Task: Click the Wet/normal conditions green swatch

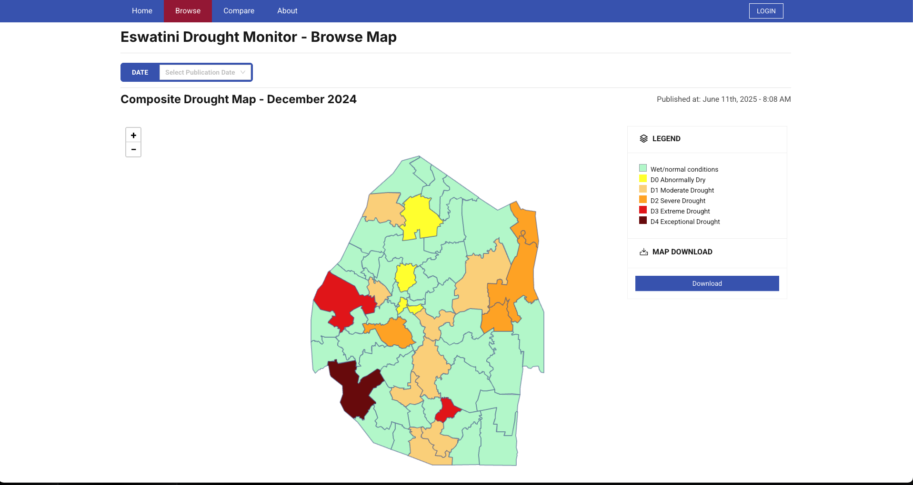Action: point(642,168)
